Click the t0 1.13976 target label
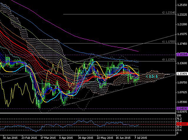 point(168,60)
